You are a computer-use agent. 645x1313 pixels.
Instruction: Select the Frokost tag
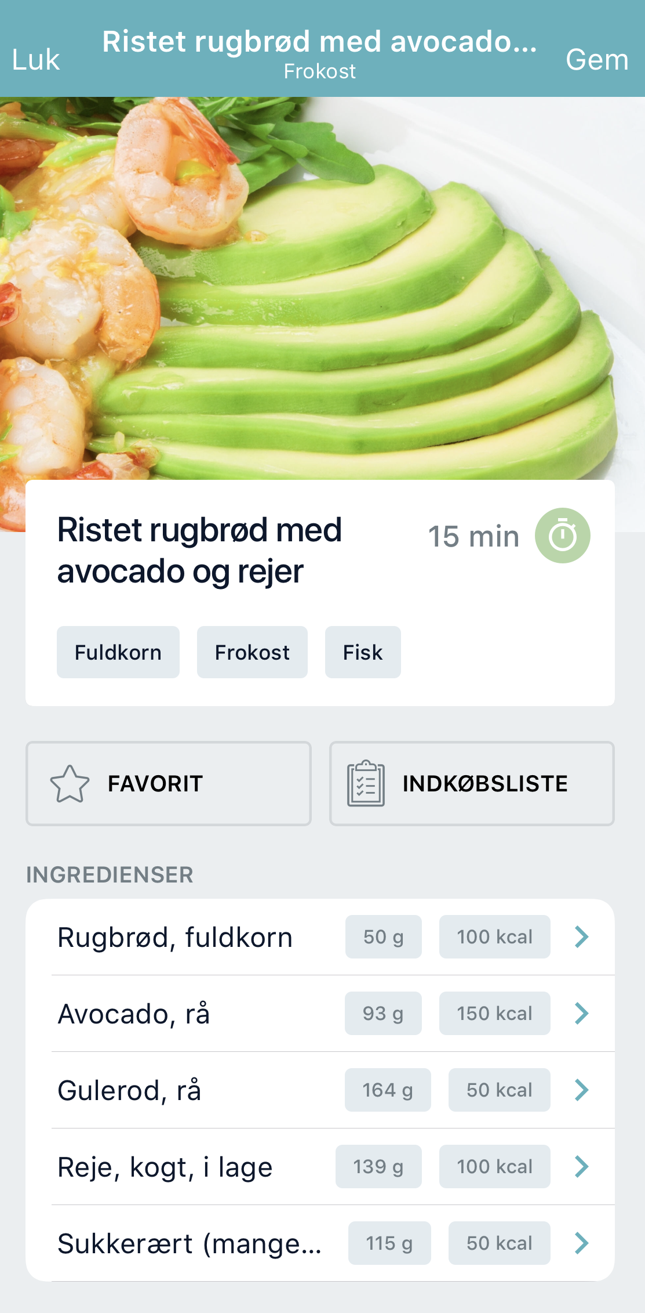(252, 652)
